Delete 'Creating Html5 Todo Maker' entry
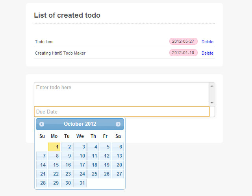This screenshot has width=252, height=196. point(207,53)
